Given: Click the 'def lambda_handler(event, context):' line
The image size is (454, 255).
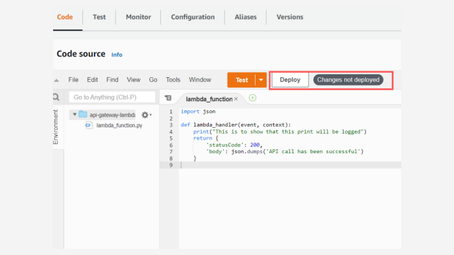Looking at the screenshot, I should 235,125.
